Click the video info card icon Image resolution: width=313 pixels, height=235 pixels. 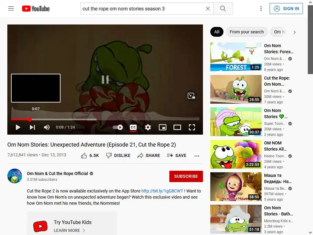point(191,96)
